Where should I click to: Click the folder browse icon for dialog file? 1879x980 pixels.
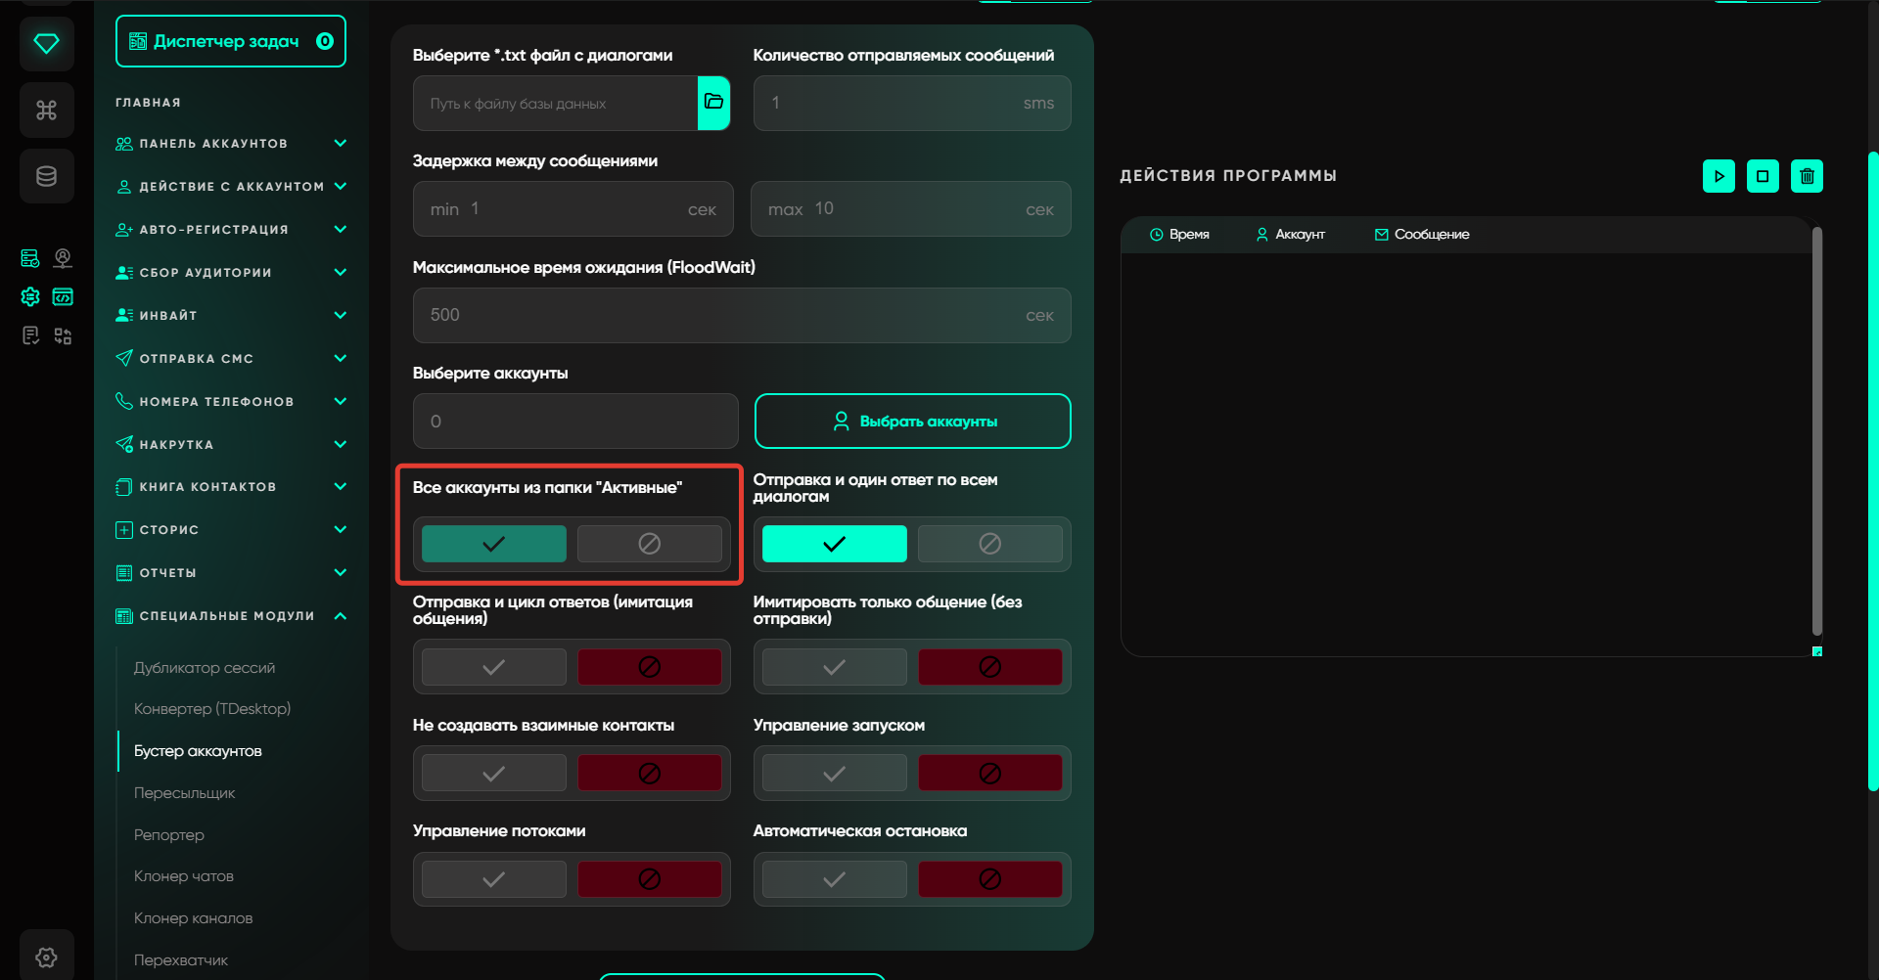coord(713,103)
